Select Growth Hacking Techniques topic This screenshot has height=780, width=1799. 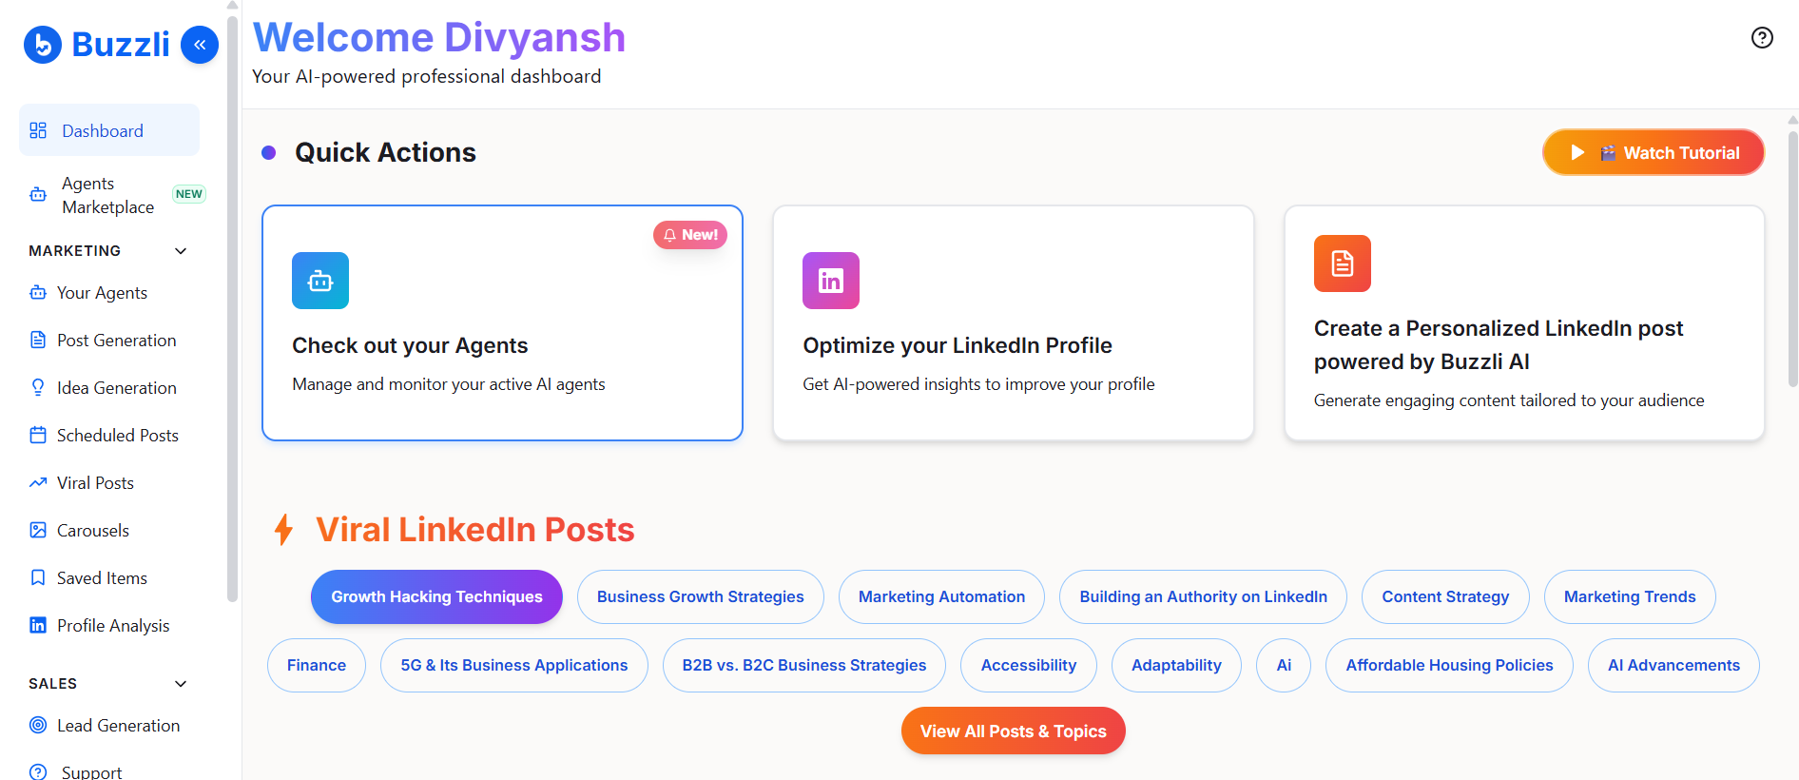tap(436, 596)
